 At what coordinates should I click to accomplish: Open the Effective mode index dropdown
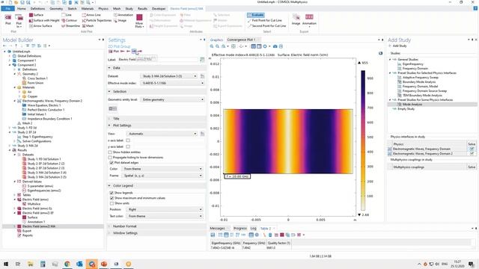(x=172, y=83)
